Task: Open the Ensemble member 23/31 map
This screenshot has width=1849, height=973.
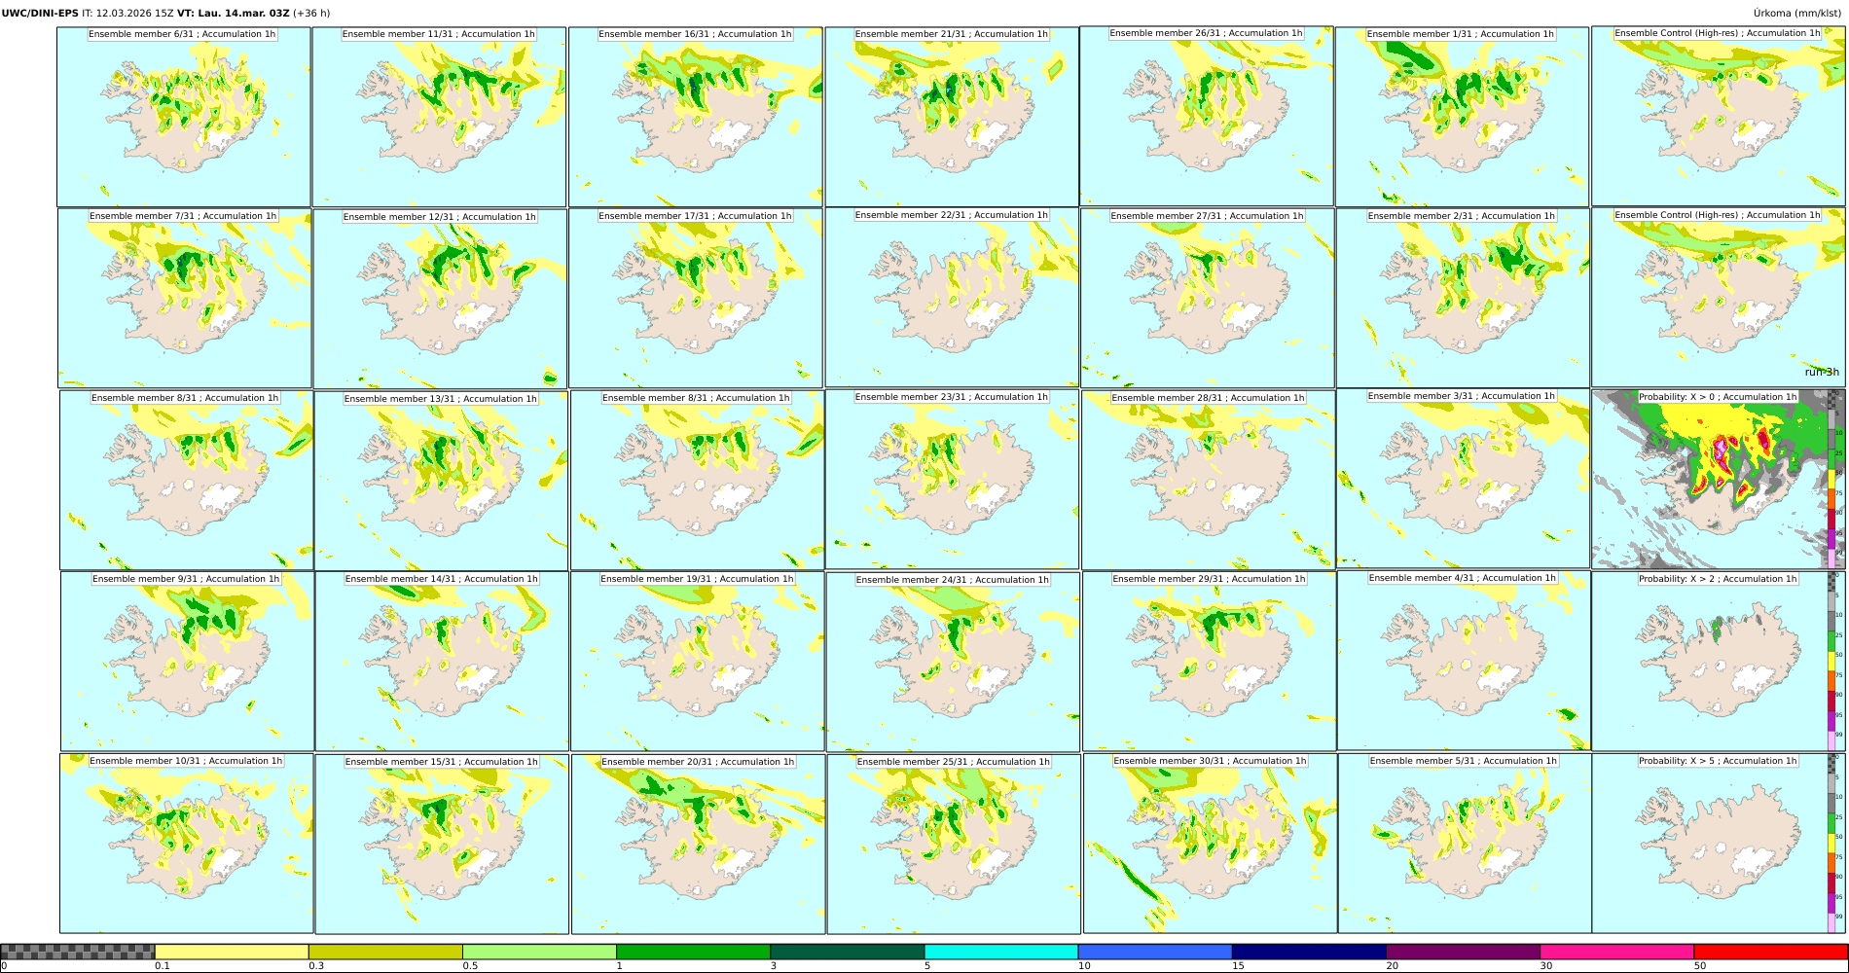Action: [952, 480]
